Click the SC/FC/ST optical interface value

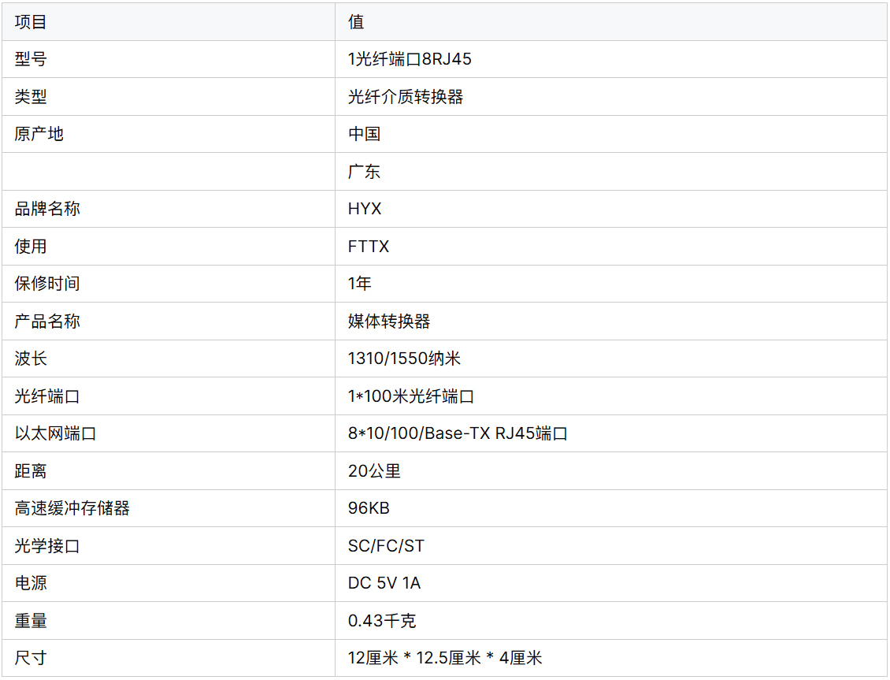[x=386, y=546]
